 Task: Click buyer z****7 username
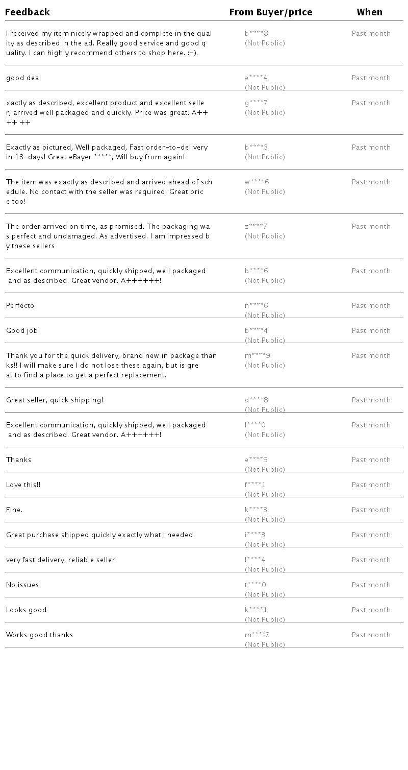(256, 227)
